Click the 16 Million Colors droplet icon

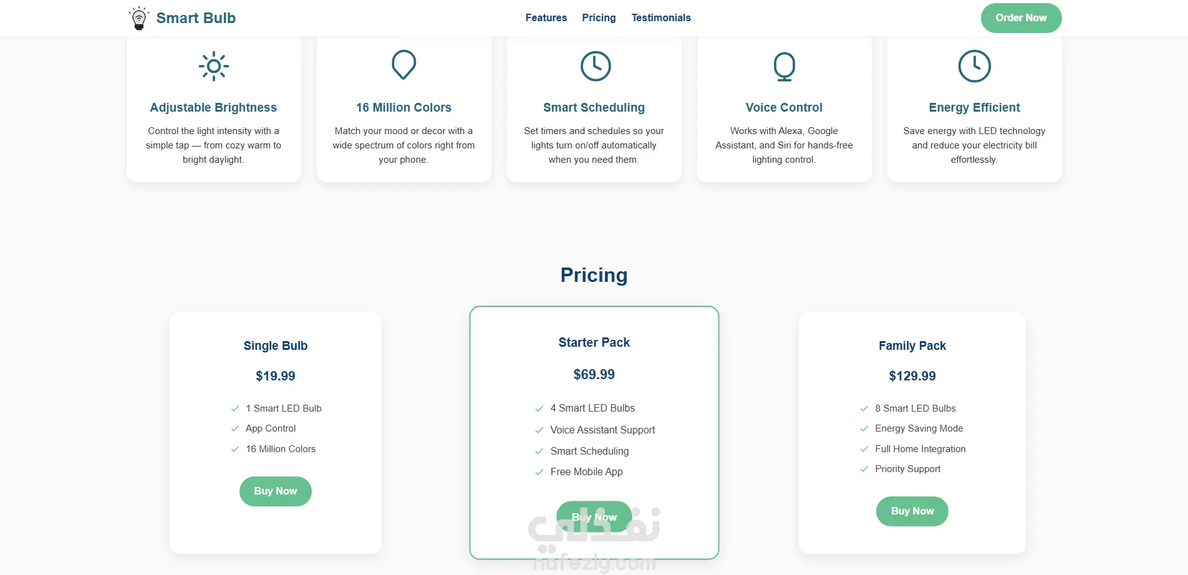coord(403,65)
